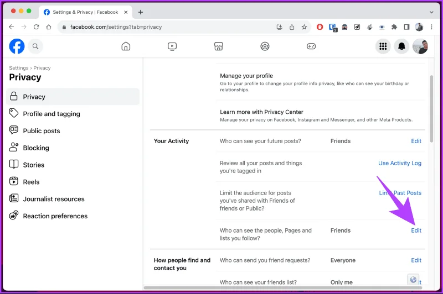The height and width of the screenshot is (294, 443).
Task: Expand the tab search chevron
Action: (x=431, y=12)
